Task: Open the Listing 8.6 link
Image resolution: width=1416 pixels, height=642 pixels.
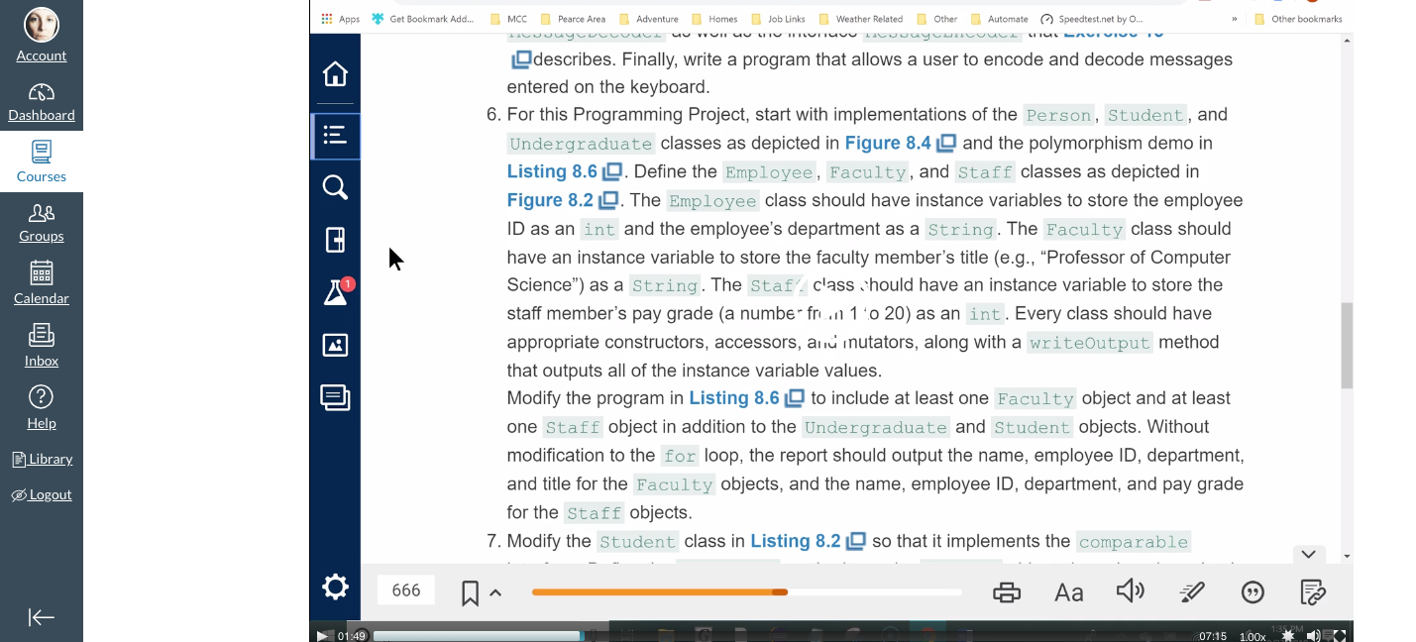Action: (x=552, y=170)
